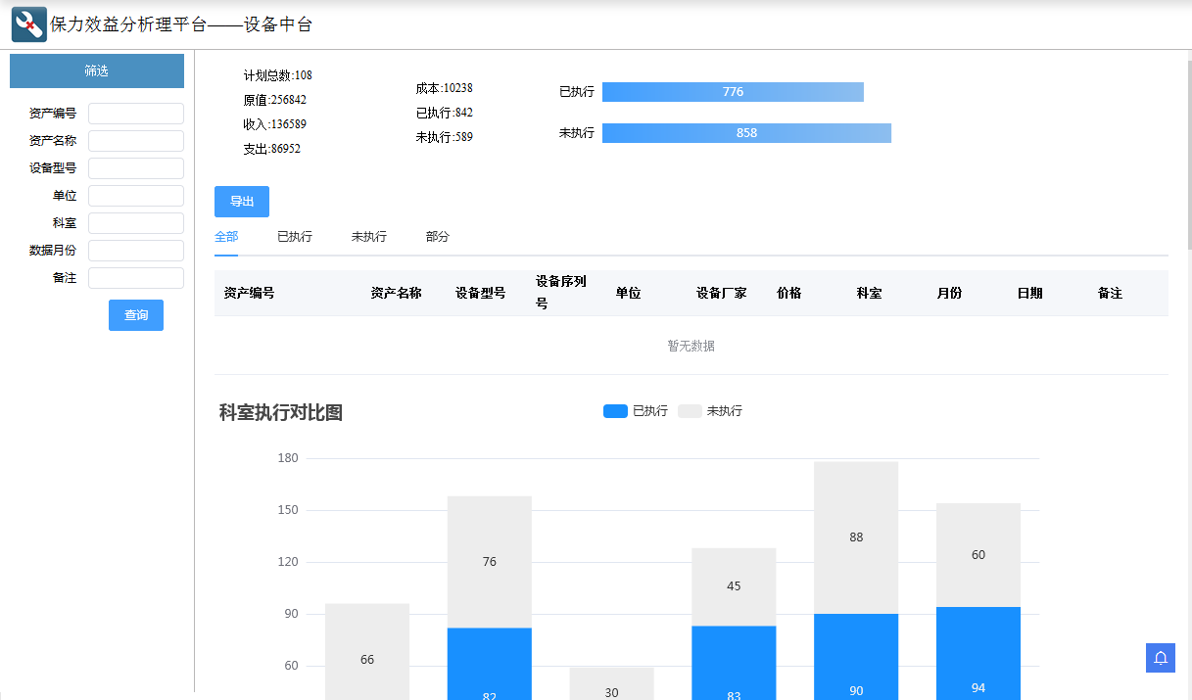This screenshot has width=1192, height=700.
Task: Click the 计划总数:108 statistic
Action: coord(278,75)
